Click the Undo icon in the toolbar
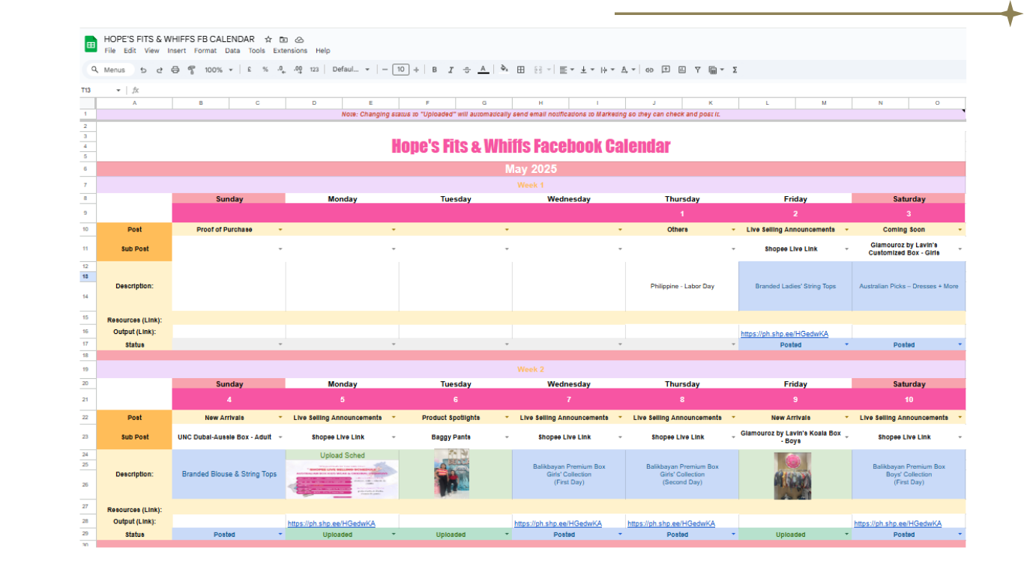Viewport: 1024px width, 575px height. [x=143, y=70]
